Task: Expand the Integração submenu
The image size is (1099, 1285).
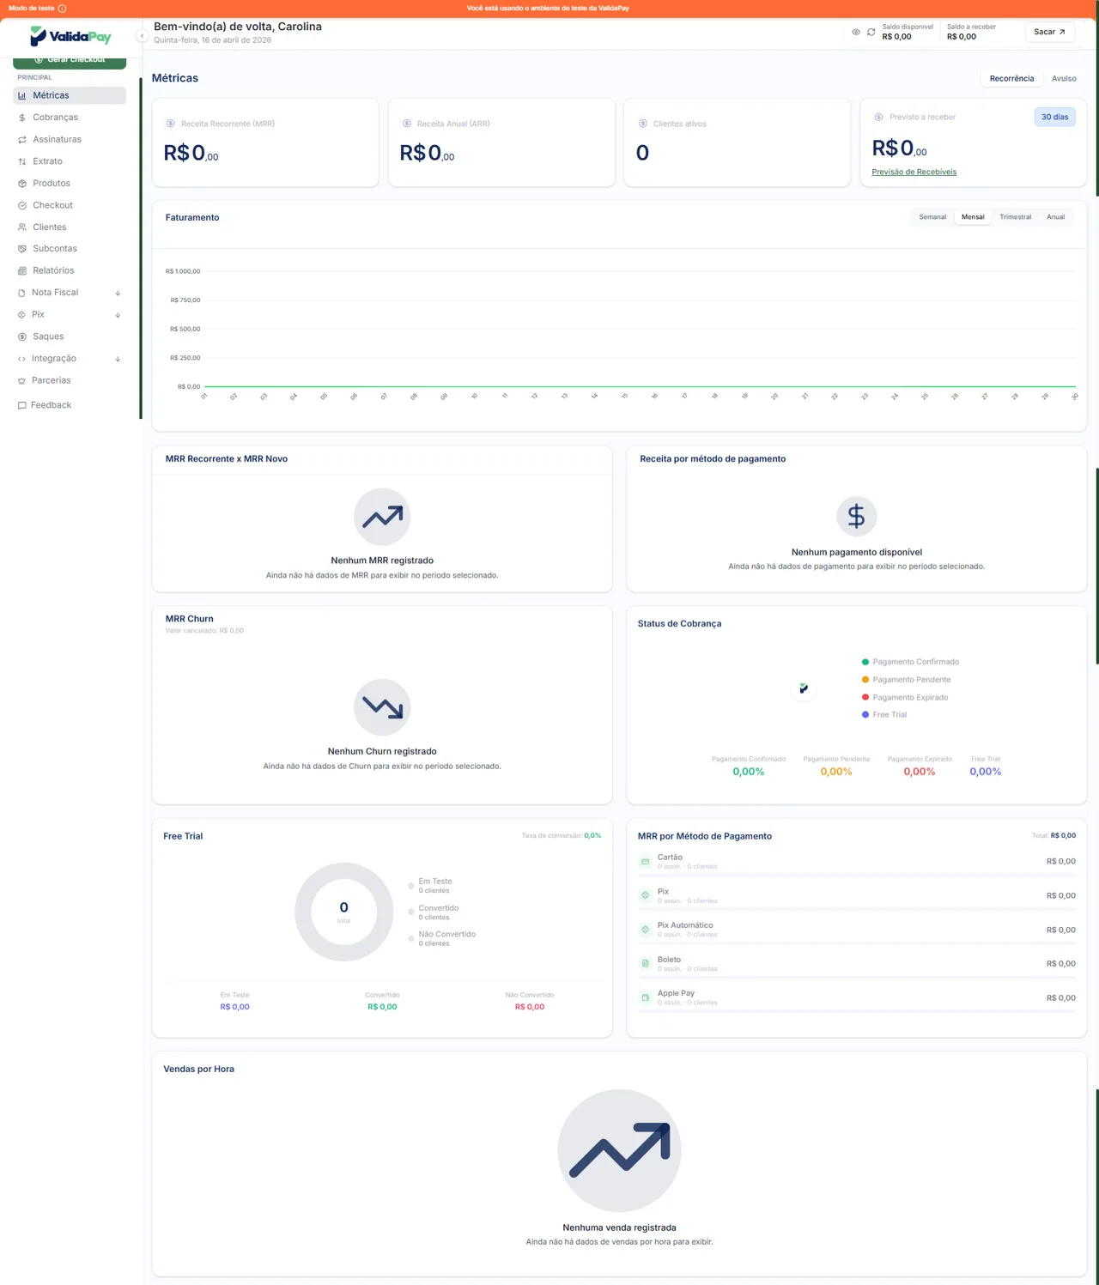Action: pos(118,359)
